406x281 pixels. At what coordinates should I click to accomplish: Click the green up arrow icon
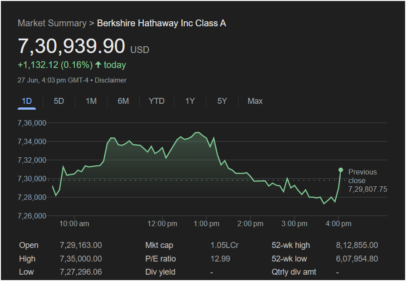pyautogui.click(x=98, y=65)
